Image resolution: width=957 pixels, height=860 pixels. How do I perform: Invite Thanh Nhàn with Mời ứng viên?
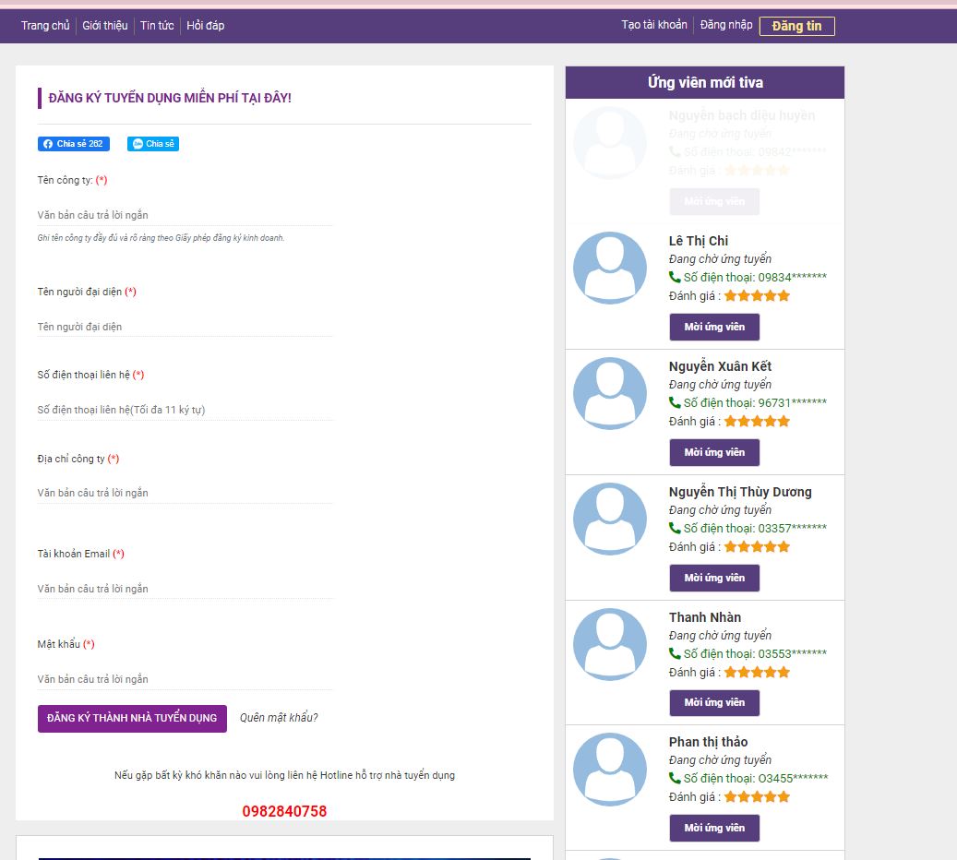[x=714, y=703]
